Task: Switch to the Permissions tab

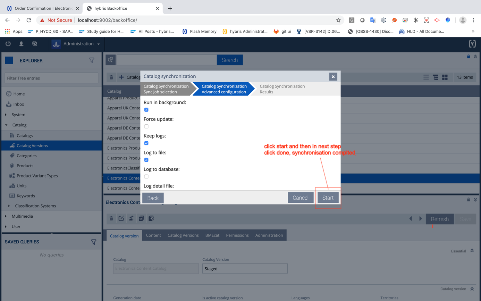Action: (x=237, y=235)
